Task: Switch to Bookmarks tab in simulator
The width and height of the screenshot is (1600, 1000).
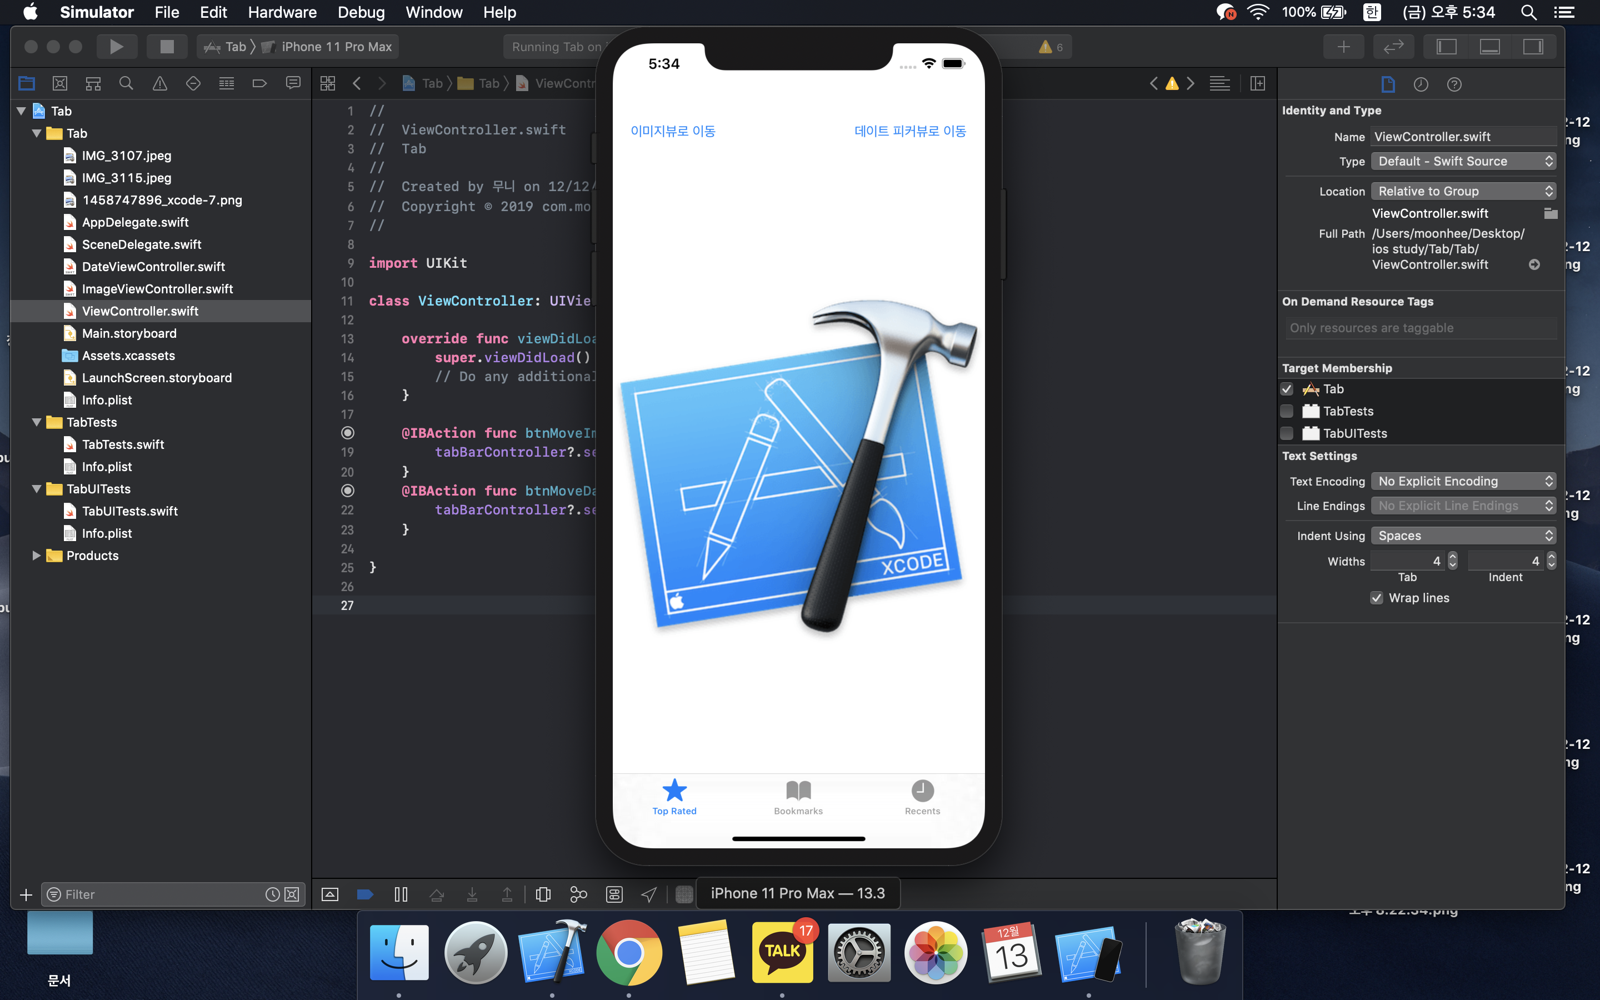Action: coord(798,797)
